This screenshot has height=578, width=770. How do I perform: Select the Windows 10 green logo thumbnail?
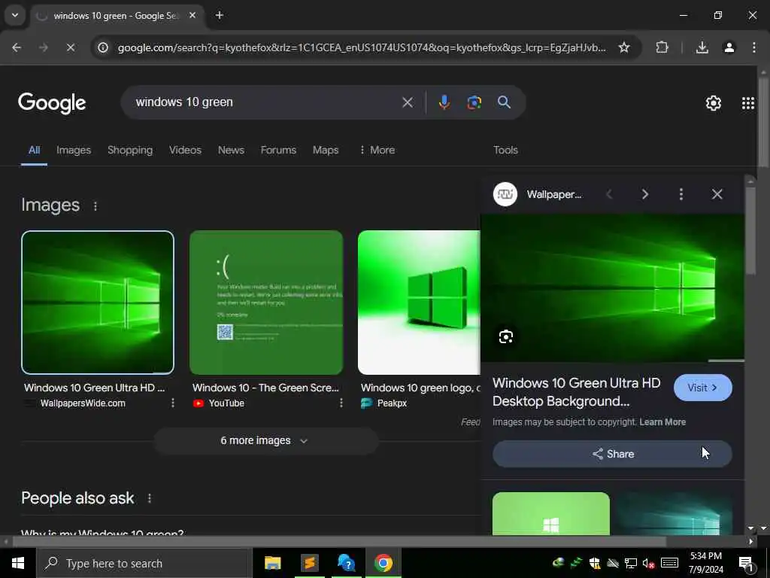click(419, 303)
